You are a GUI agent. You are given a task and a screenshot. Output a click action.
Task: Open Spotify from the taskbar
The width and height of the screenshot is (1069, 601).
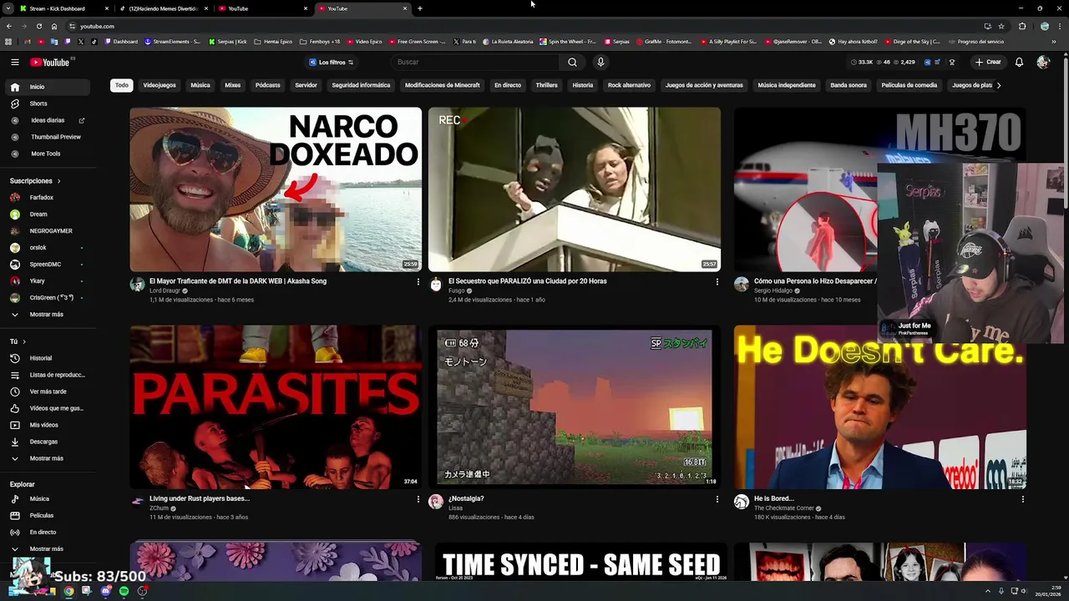(124, 591)
